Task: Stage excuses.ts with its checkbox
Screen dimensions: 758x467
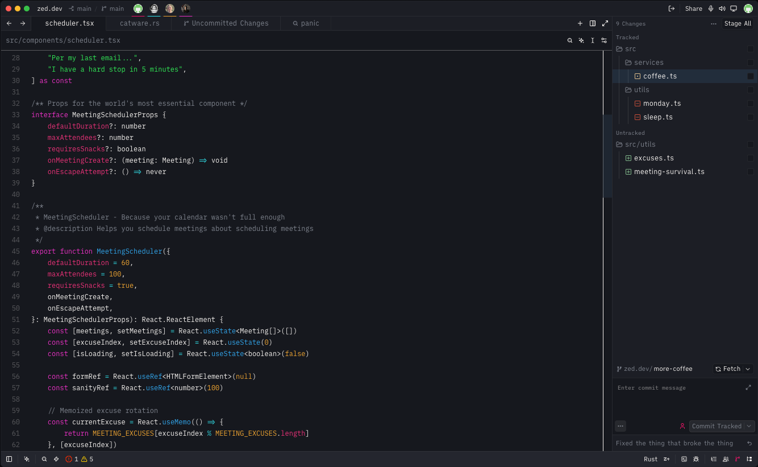Action: click(751, 158)
